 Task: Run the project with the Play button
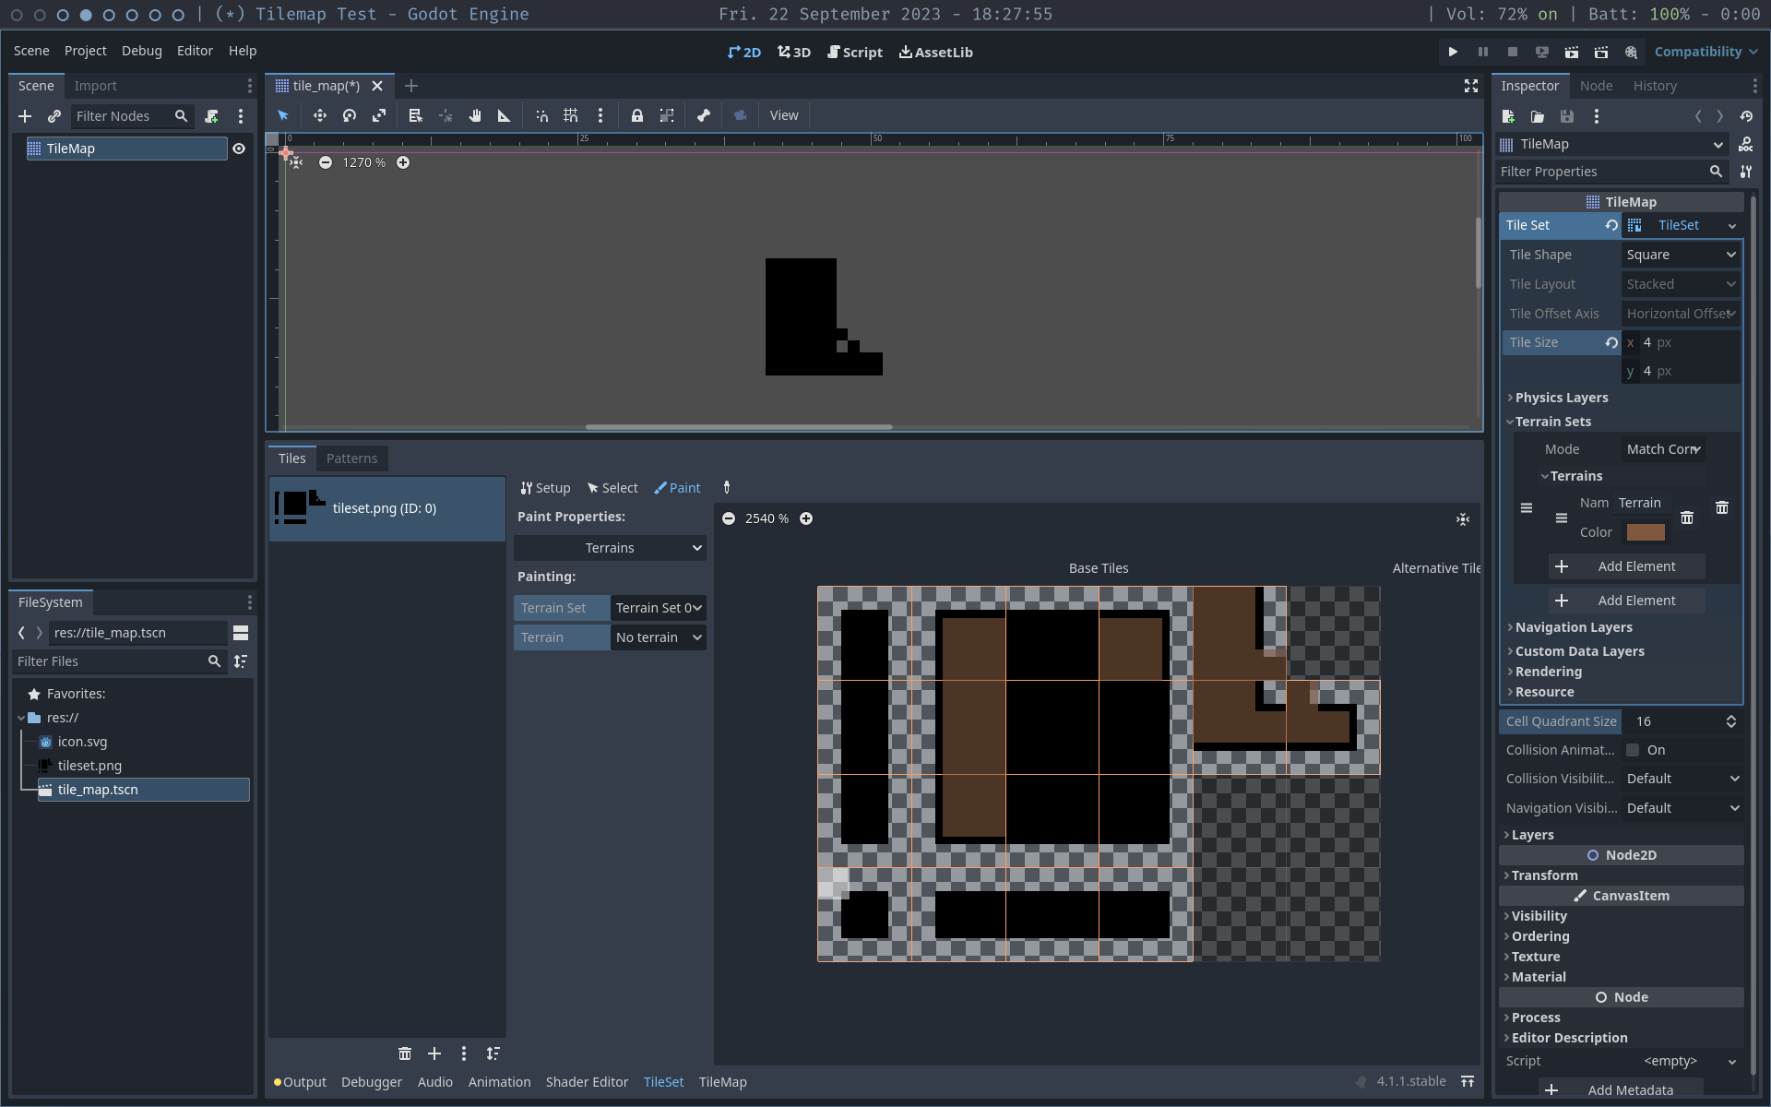coord(1453,52)
